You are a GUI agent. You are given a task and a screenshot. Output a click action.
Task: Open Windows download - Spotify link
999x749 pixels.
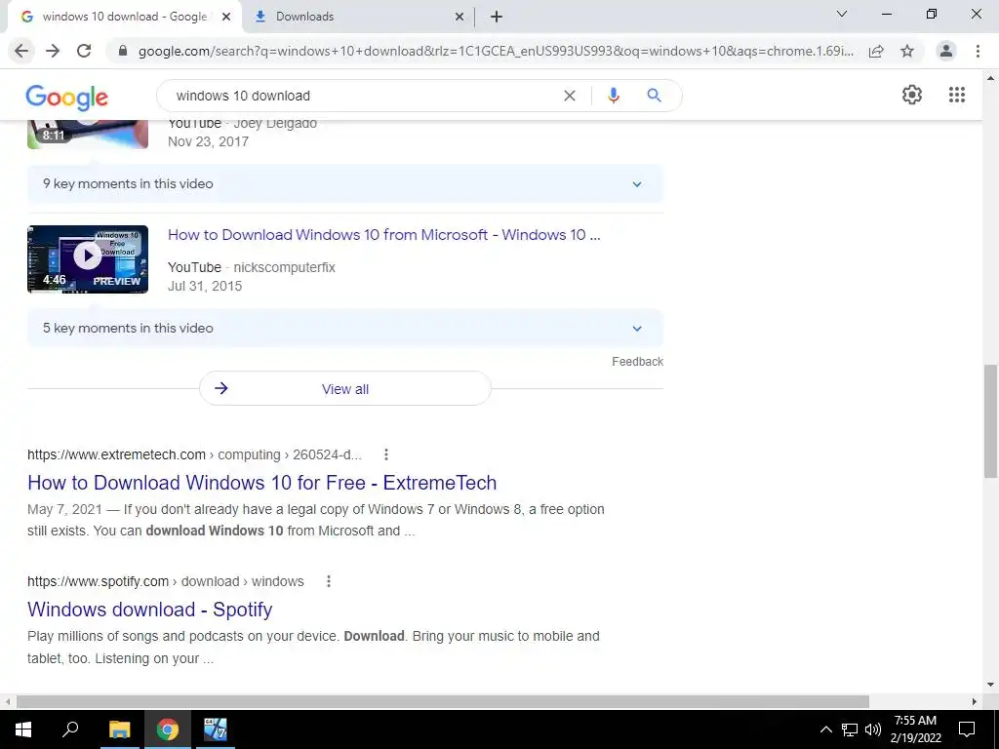tap(149, 610)
